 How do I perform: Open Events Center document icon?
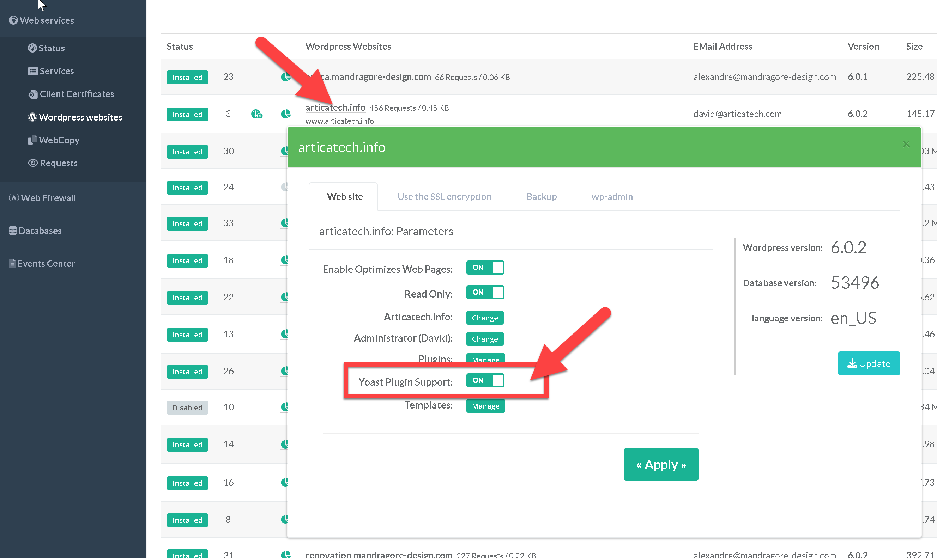[x=12, y=264]
